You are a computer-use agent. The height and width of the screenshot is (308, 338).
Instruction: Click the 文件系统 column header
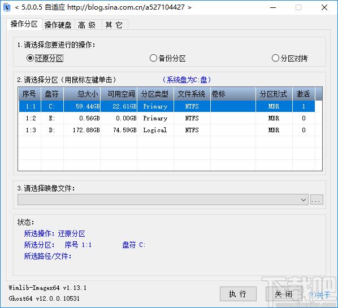click(192, 94)
